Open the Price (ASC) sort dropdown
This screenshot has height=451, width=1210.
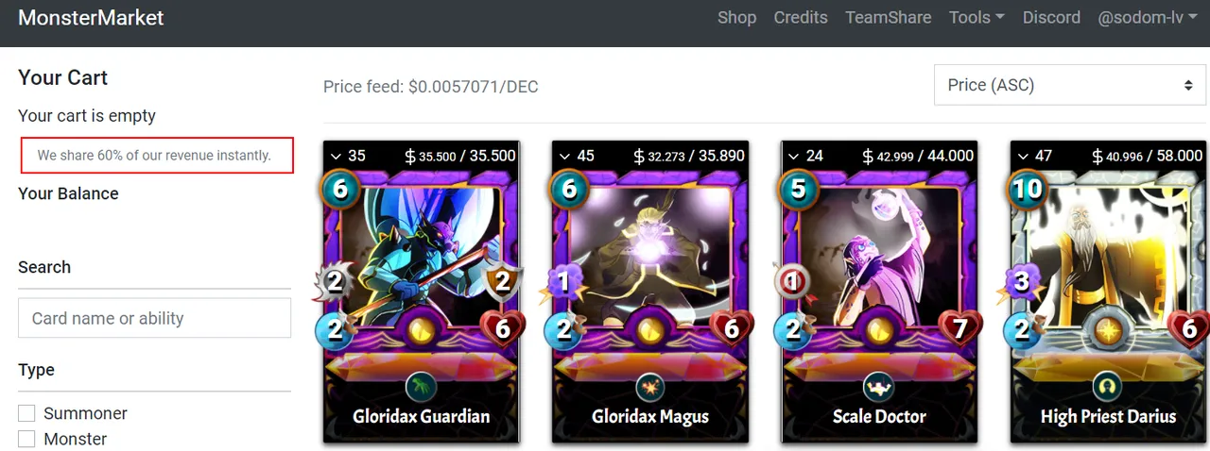[1069, 85]
